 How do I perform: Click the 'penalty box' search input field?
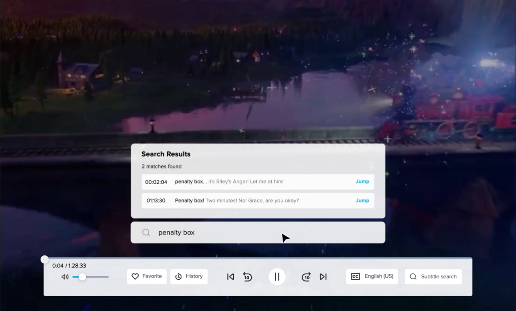tap(258, 232)
